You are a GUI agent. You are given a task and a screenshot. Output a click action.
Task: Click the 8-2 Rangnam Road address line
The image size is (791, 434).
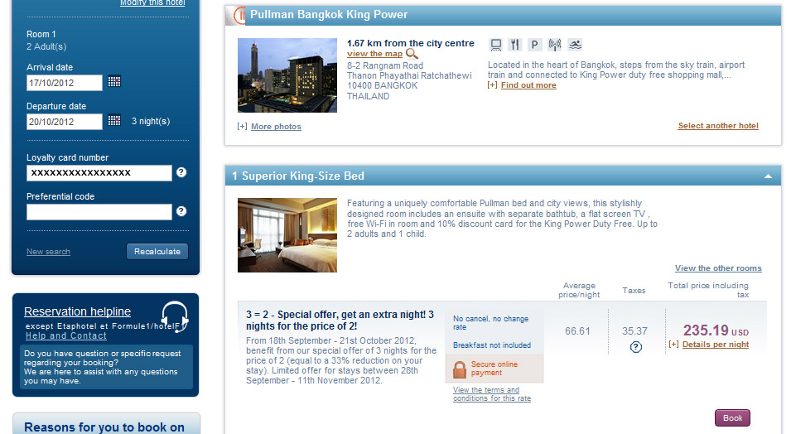[x=385, y=65]
